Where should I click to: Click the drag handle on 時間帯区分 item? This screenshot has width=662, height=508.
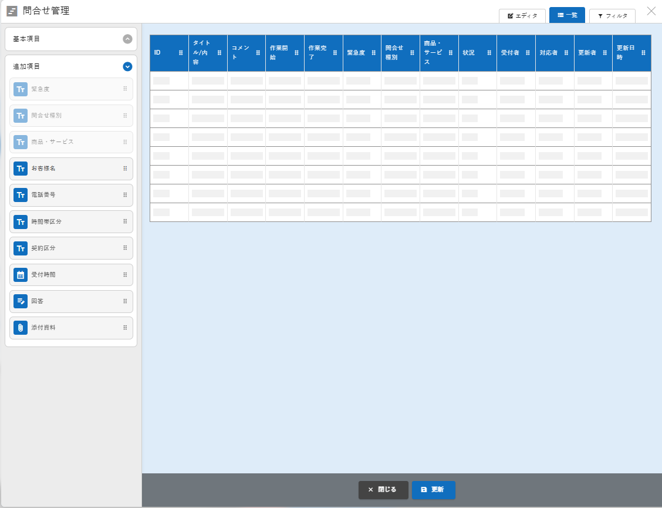tap(125, 221)
